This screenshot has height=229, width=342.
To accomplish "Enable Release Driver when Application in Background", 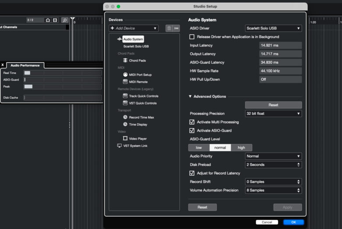I will click(192, 37).
